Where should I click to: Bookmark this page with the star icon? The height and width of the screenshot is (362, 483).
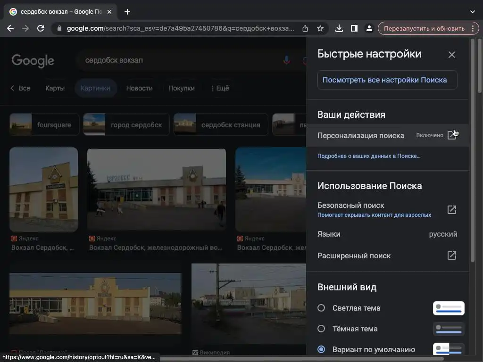(x=320, y=28)
